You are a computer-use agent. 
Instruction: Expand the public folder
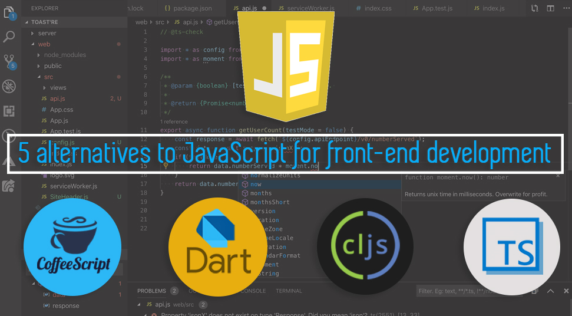(38, 66)
